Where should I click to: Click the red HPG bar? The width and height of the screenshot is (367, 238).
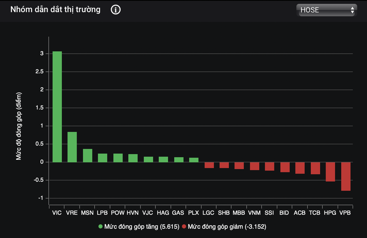tap(330, 172)
